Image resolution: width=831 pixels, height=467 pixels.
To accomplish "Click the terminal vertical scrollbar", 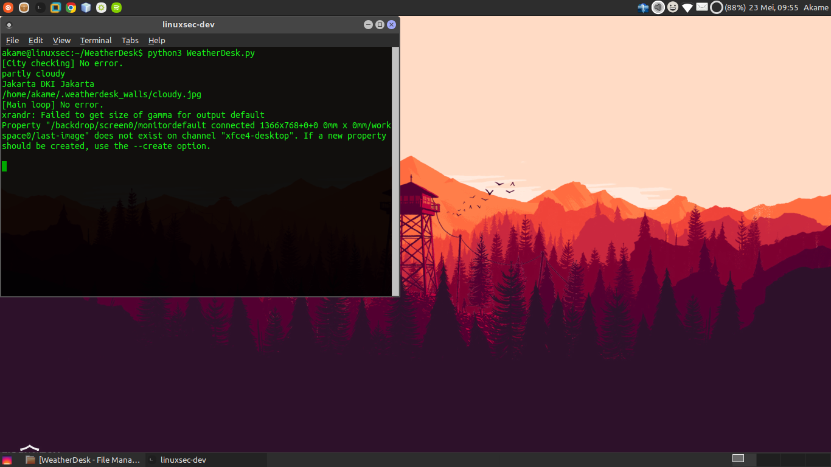I will pos(395,171).
